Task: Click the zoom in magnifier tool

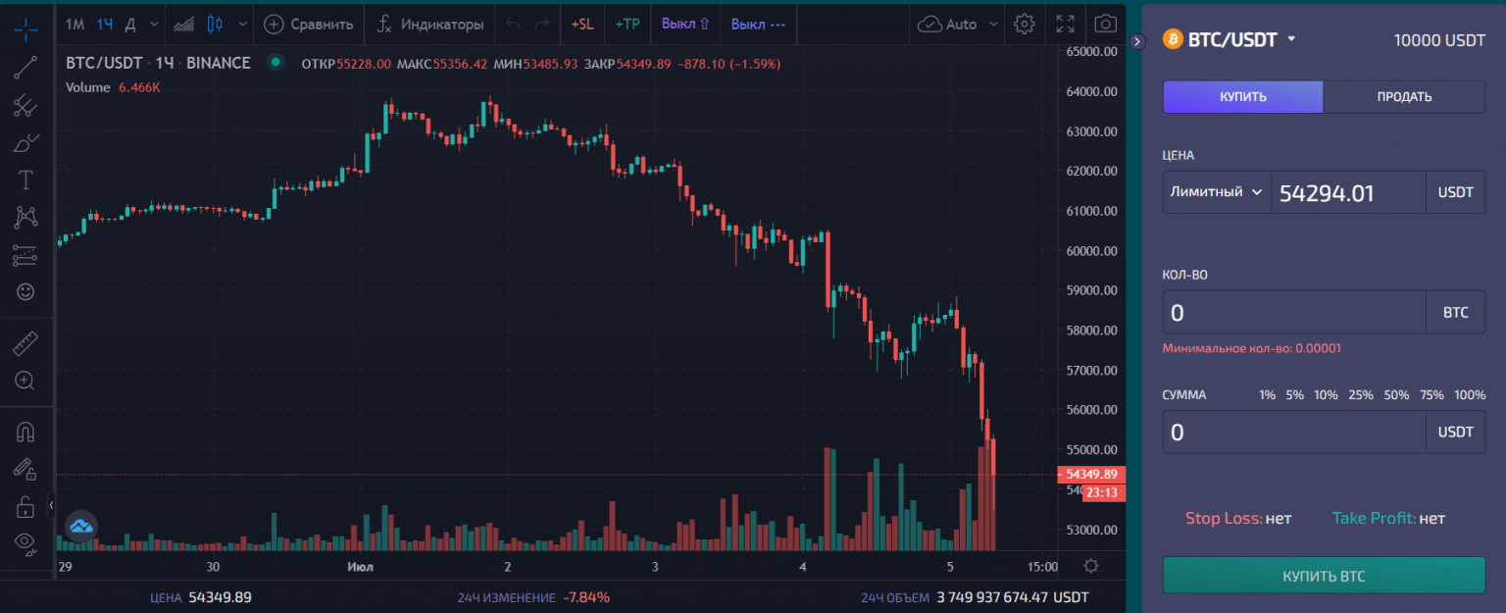Action: click(25, 381)
